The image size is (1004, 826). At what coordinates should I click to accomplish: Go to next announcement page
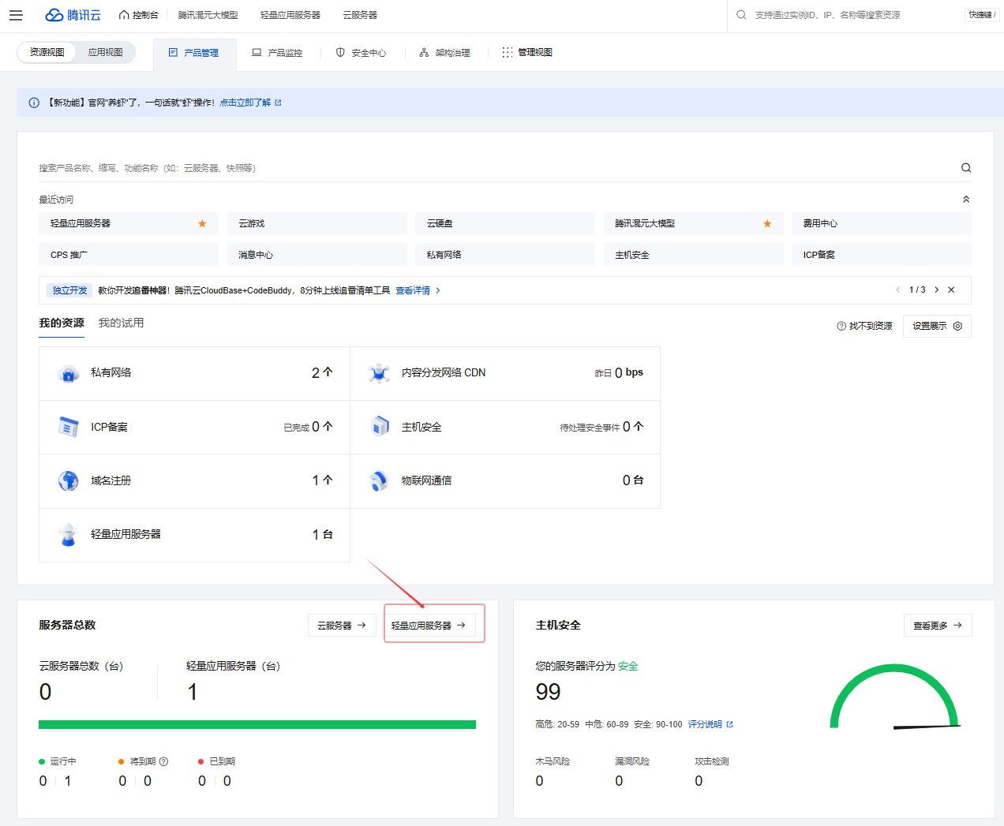click(x=937, y=290)
